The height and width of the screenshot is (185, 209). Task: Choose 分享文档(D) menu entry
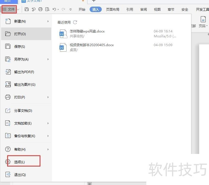[x=26, y=111]
